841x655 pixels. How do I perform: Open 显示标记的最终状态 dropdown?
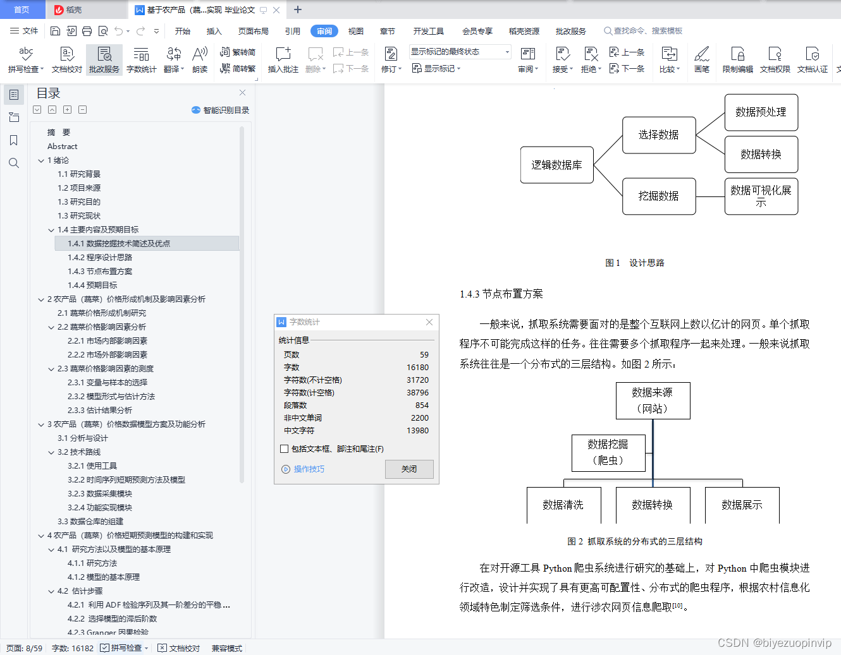tap(460, 52)
